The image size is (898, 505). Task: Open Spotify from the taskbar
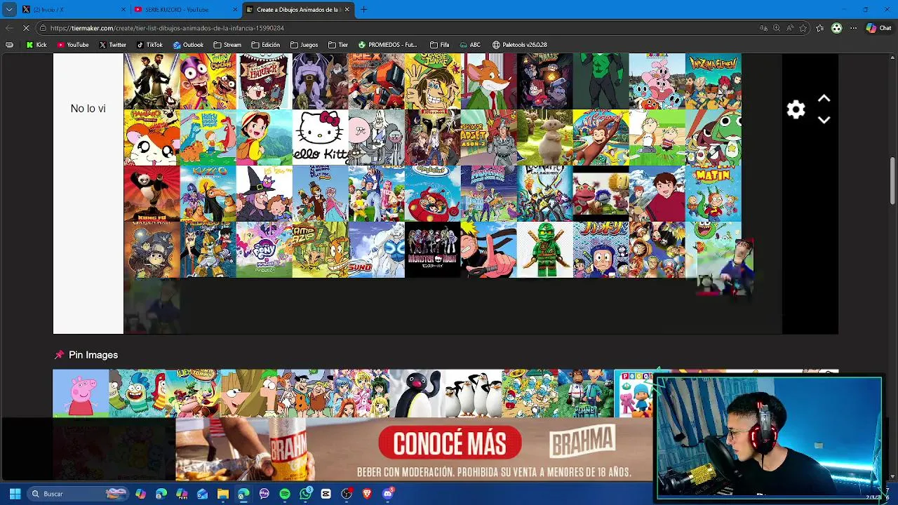285,494
